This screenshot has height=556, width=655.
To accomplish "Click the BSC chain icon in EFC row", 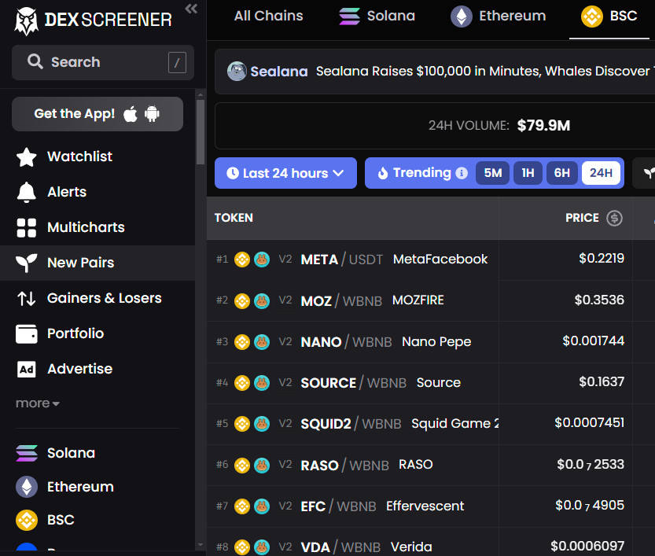I will click(242, 506).
